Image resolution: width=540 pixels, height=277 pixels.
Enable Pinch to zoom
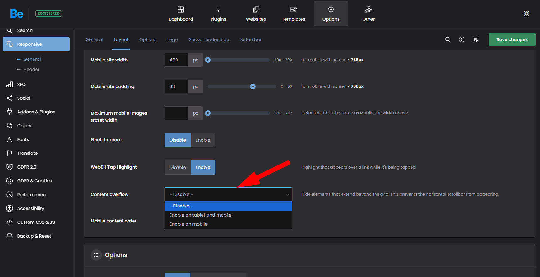tap(203, 140)
